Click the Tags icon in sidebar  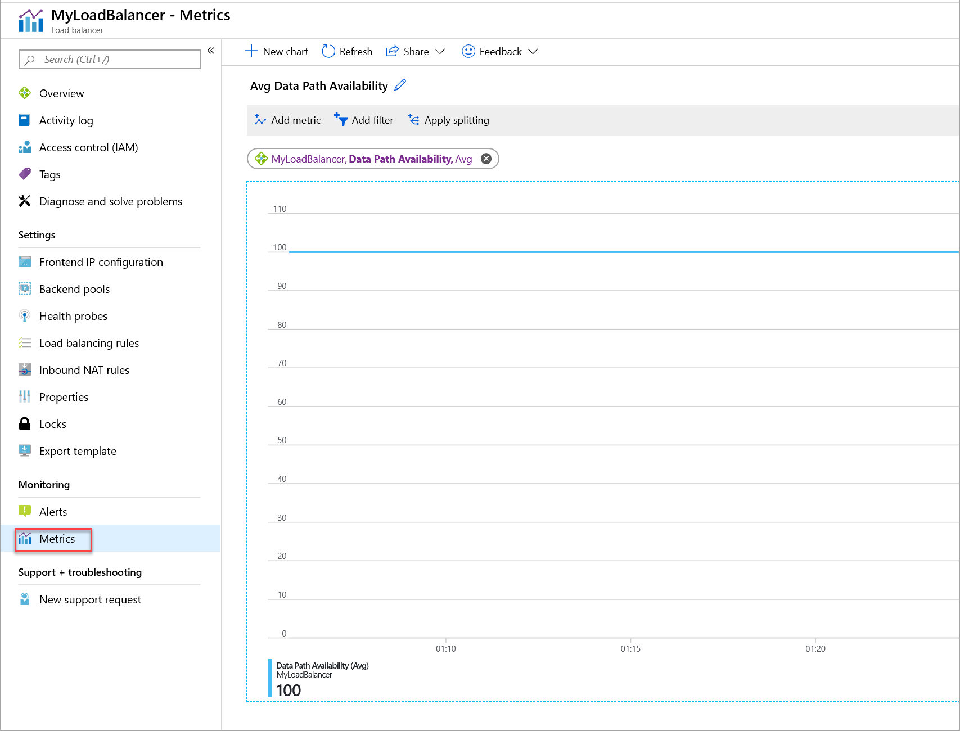tap(25, 174)
